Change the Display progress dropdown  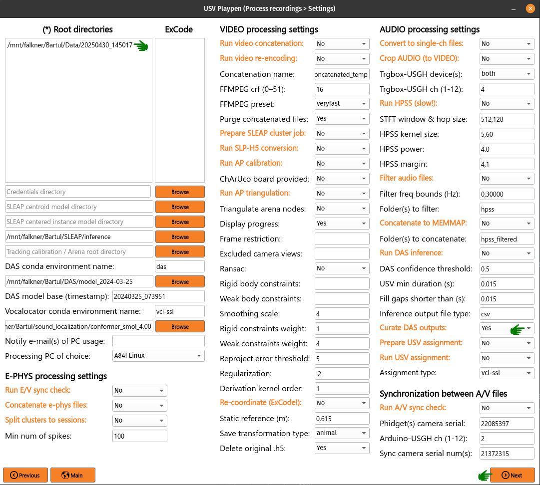tap(342, 223)
